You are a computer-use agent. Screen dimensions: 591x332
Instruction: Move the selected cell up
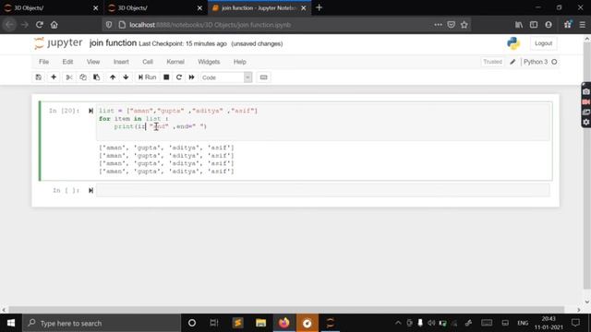tap(113, 77)
